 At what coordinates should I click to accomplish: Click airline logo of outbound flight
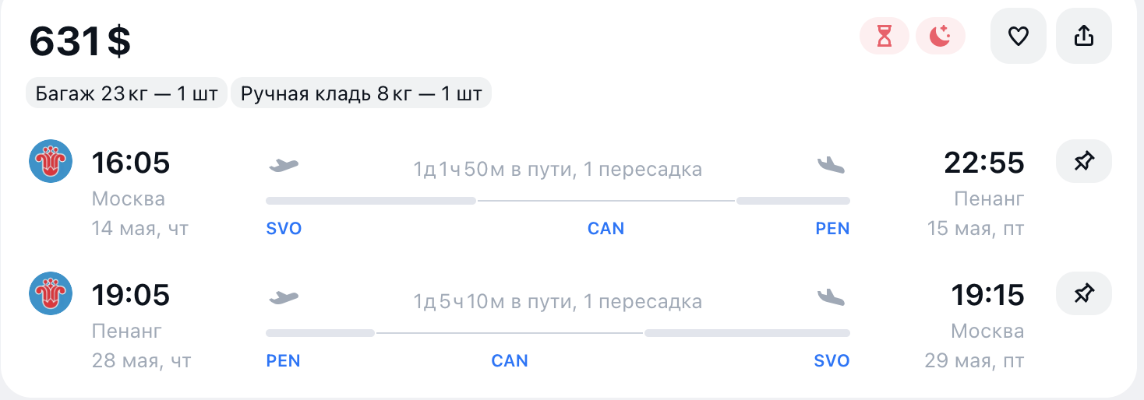[51, 162]
